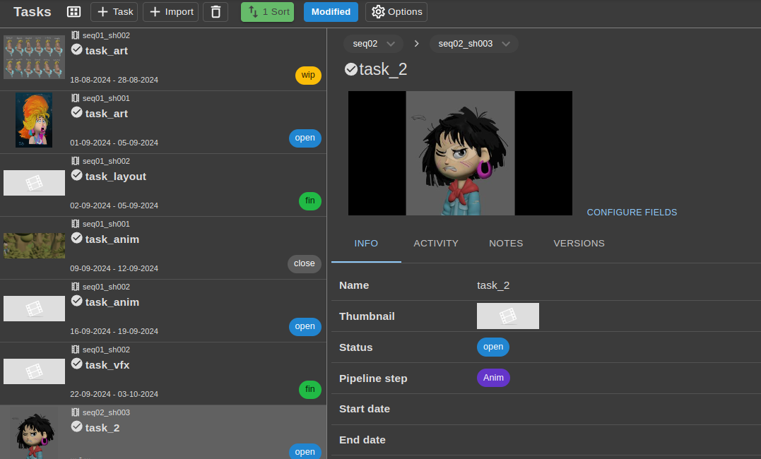Select the large character preview image
The width and height of the screenshot is (761, 459).
tap(460, 153)
